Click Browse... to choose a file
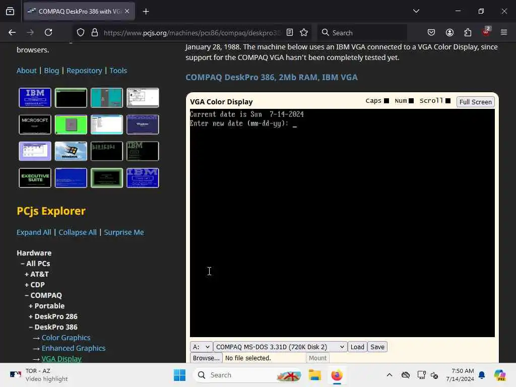 [206, 358]
